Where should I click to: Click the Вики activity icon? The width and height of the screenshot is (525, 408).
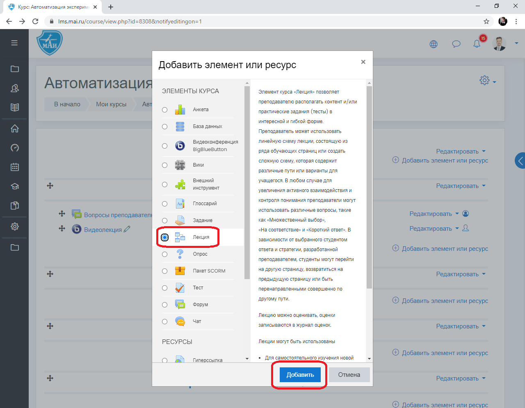pos(180,165)
